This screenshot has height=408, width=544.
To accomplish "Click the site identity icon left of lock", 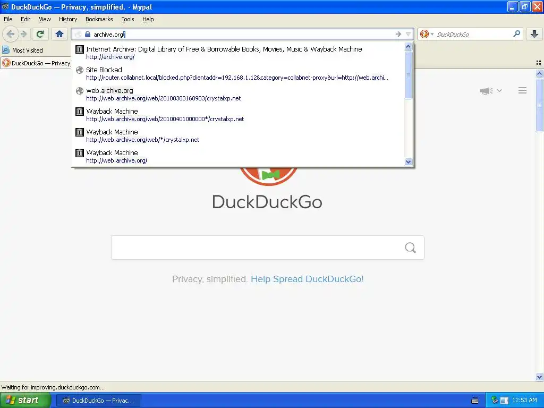I will 78,35.
